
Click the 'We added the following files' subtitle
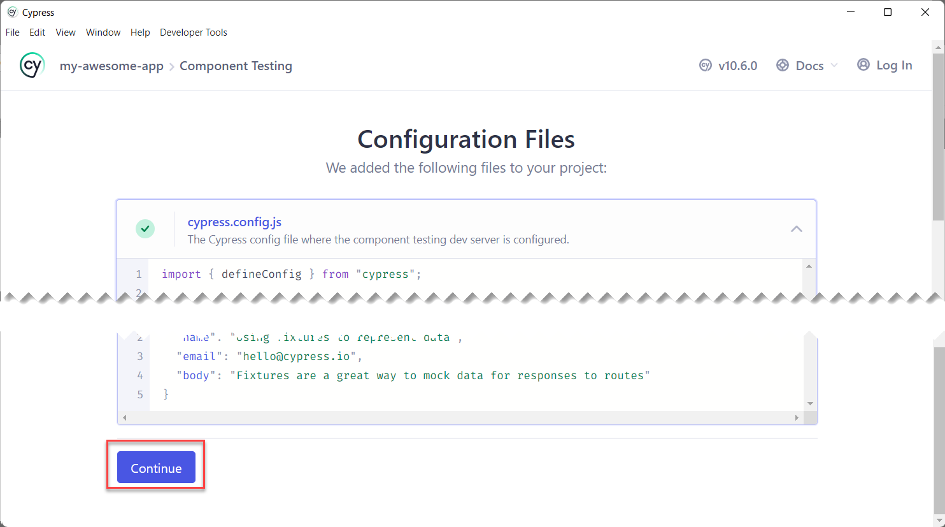point(467,168)
